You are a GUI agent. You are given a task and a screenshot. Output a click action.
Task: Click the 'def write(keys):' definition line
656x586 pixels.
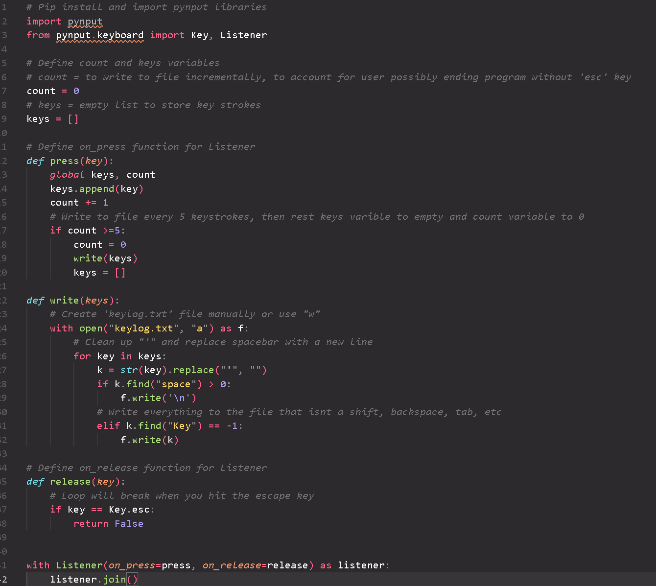point(73,301)
